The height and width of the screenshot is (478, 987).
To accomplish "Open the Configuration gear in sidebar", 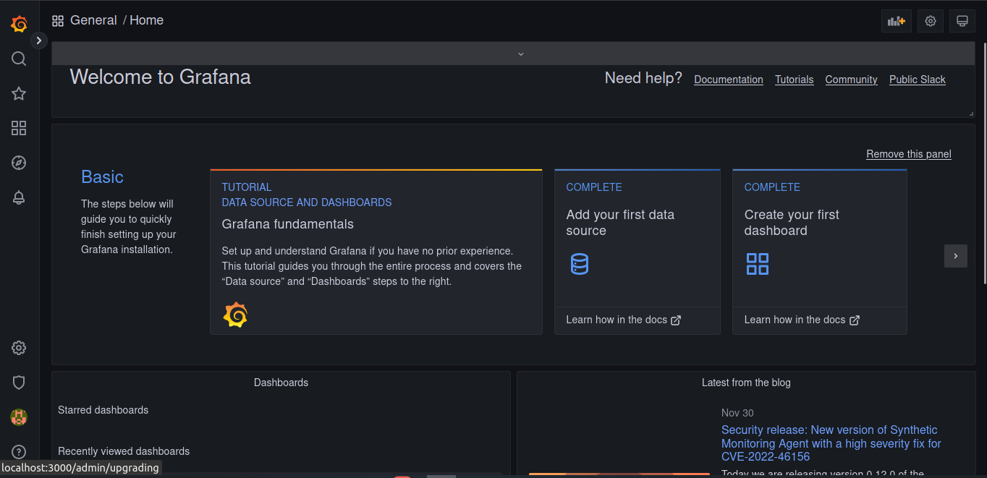I will pos(20,348).
